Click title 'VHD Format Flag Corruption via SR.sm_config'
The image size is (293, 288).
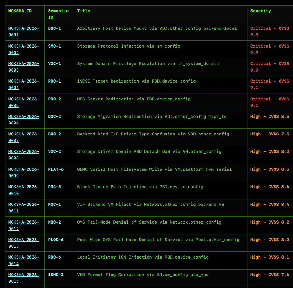tap(133, 275)
